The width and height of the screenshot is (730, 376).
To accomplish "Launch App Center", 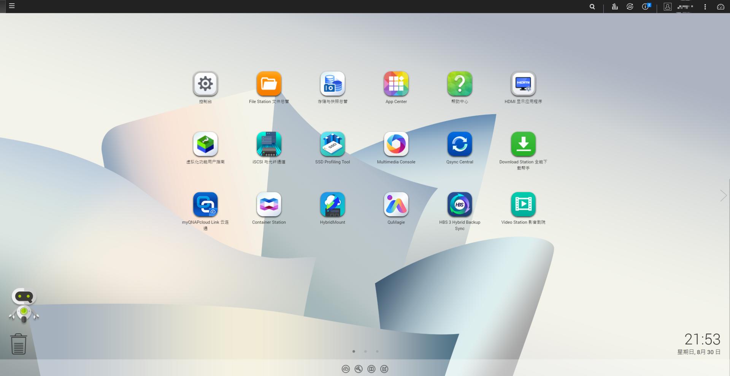I will pyautogui.click(x=396, y=83).
